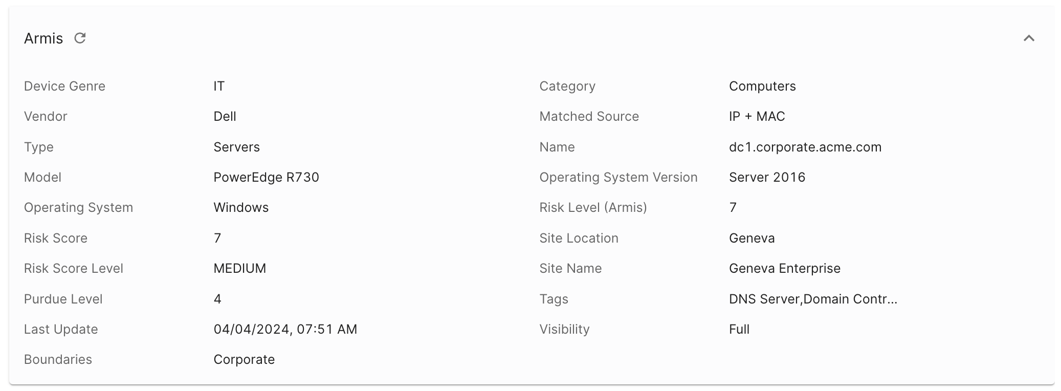Viewport: 1061px width, 391px height.
Task: Click the Armis refresh icon
Action: [x=80, y=38]
